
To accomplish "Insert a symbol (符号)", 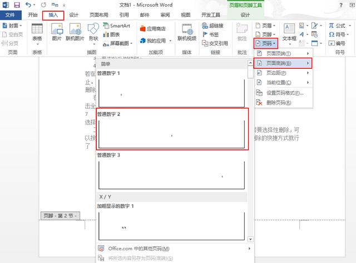I will [x=339, y=34].
